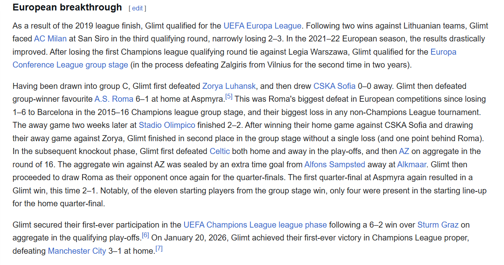
Task: Jump to footnote reference 6
Action: pyautogui.click(x=145, y=235)
